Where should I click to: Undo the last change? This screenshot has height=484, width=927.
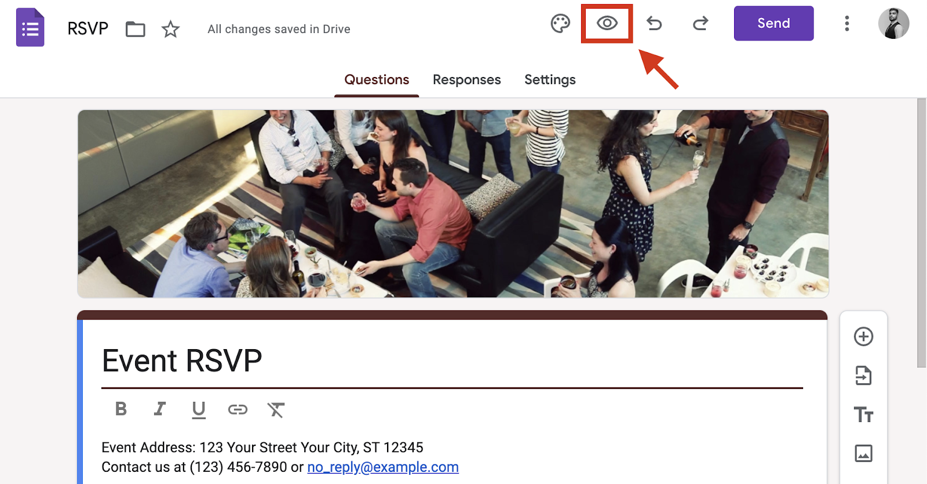point(654,24)
